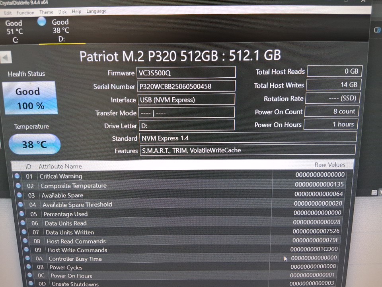Click the previous disk arrow button

[6, 58]
